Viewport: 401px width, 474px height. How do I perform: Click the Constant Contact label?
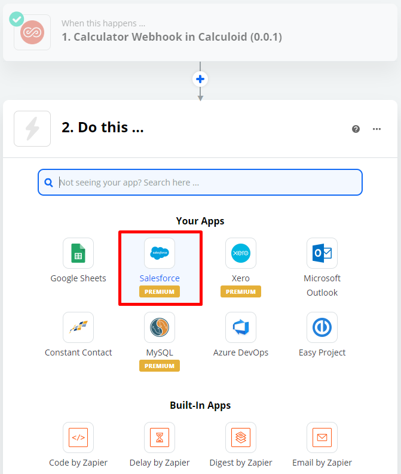(x=78, y=353)
